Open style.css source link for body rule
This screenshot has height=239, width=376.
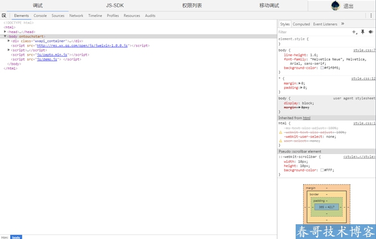(364, 50)
